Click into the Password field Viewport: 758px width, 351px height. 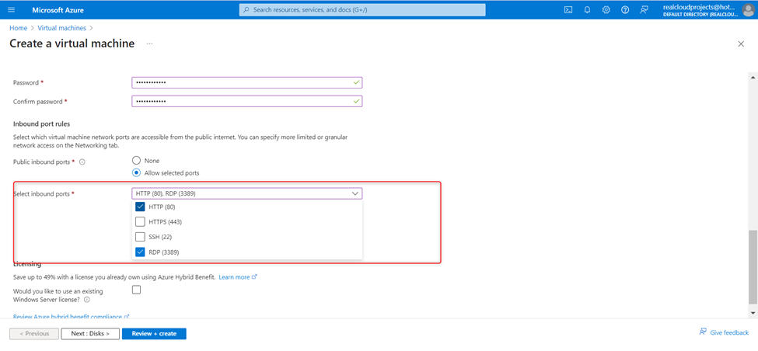click(246, 82)
